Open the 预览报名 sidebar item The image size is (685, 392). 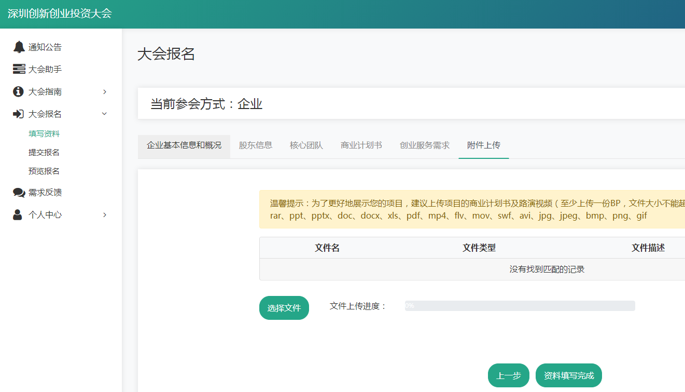[44, 171]
